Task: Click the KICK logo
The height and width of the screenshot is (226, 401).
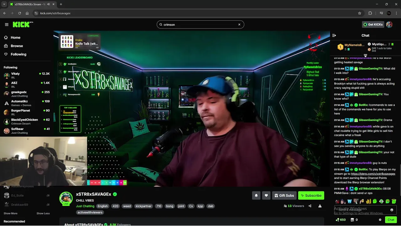Action: click(x=23, y=24)
